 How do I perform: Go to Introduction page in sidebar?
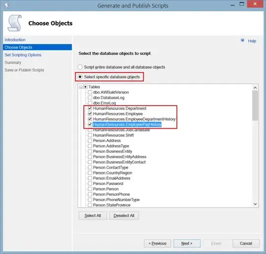pyautogui.click(x=15, y=40)
